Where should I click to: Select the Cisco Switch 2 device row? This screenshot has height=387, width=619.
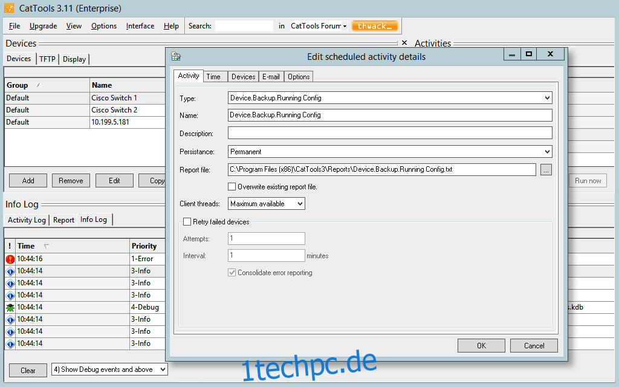click(x=85, y=110)
